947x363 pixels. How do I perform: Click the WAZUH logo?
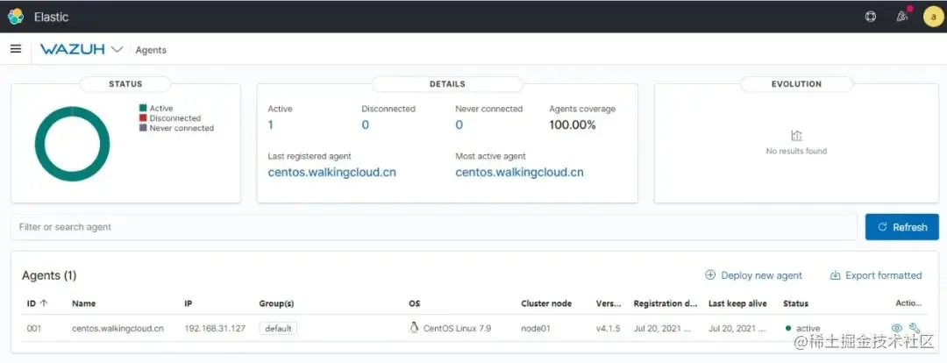(x=73, y=49)
